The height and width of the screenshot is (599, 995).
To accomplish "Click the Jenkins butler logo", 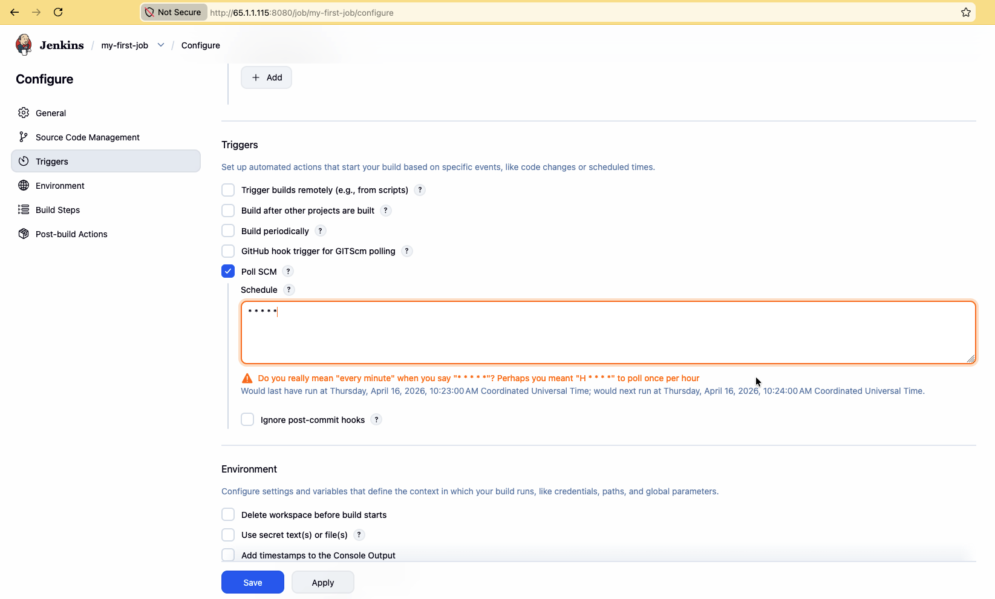I will tap(24, 45).
